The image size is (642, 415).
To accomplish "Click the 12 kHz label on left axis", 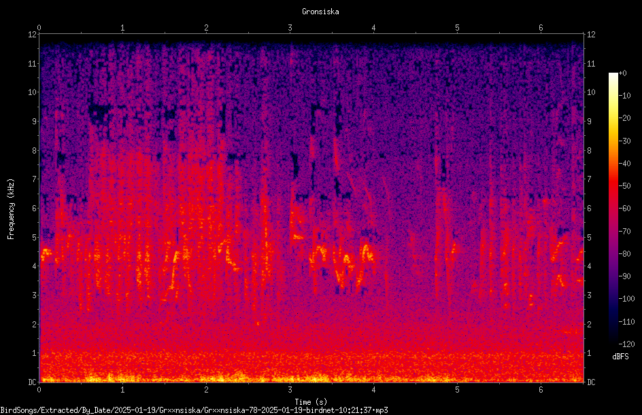I will 33,35.
